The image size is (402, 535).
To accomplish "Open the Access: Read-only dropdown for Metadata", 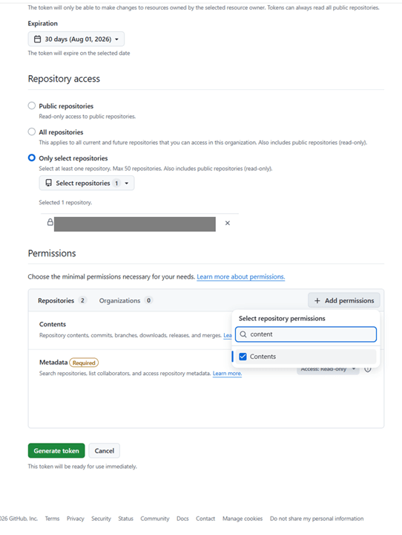I will click(x=328, y=369).
